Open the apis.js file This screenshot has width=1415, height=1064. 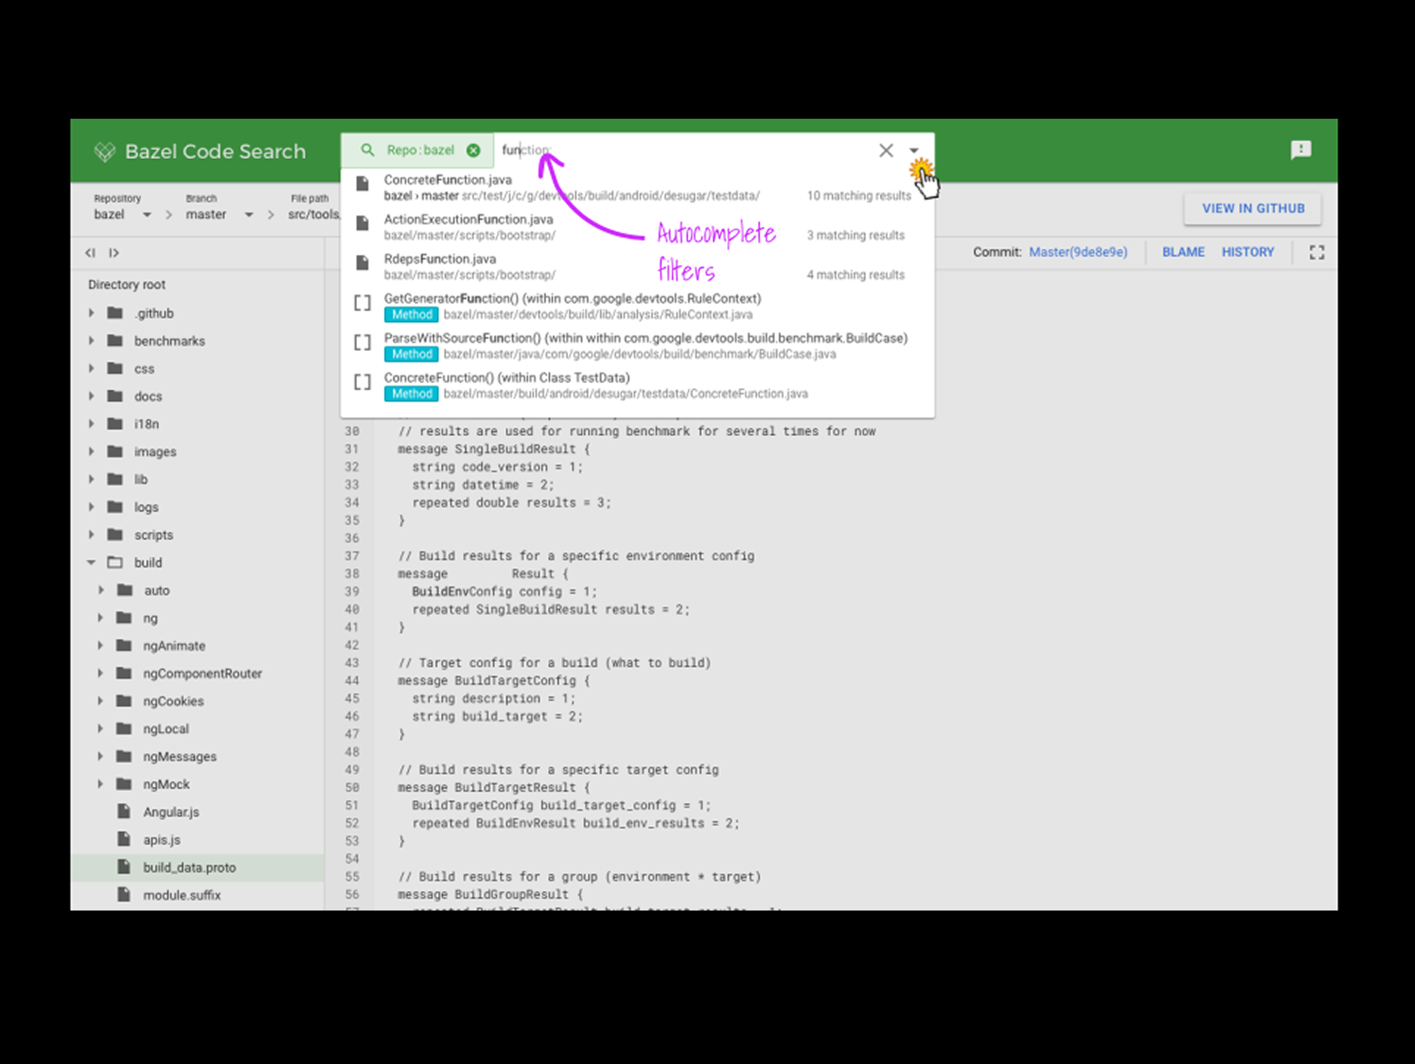[x=162, y=840]
